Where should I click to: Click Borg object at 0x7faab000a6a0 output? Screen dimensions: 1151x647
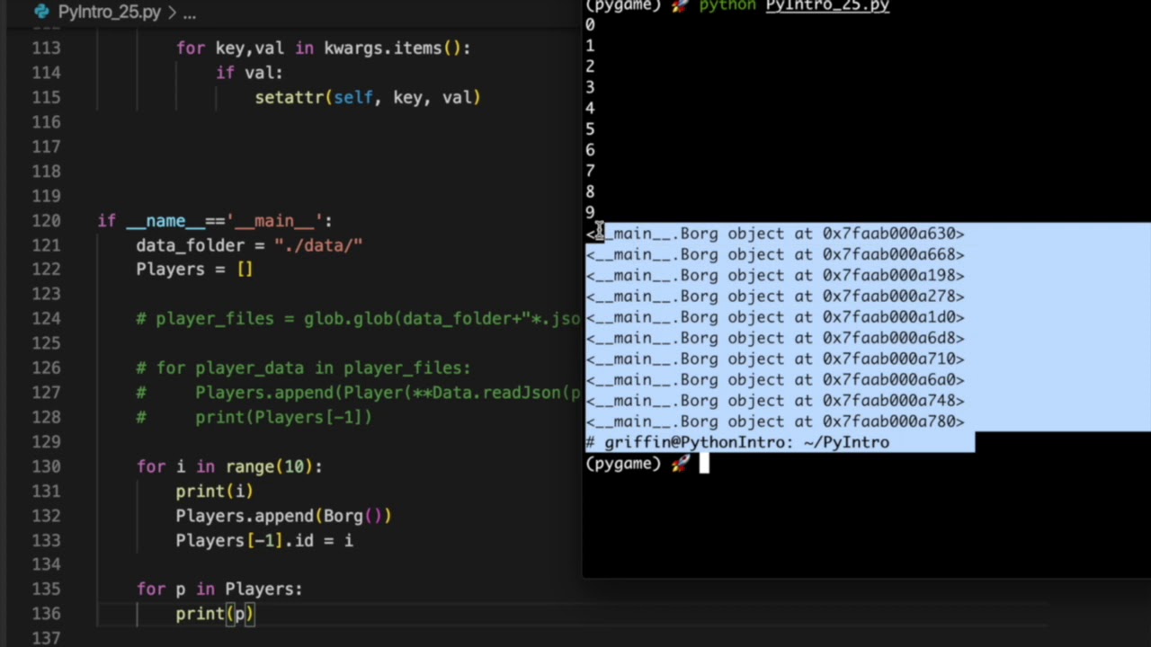[x=775, y=380]
